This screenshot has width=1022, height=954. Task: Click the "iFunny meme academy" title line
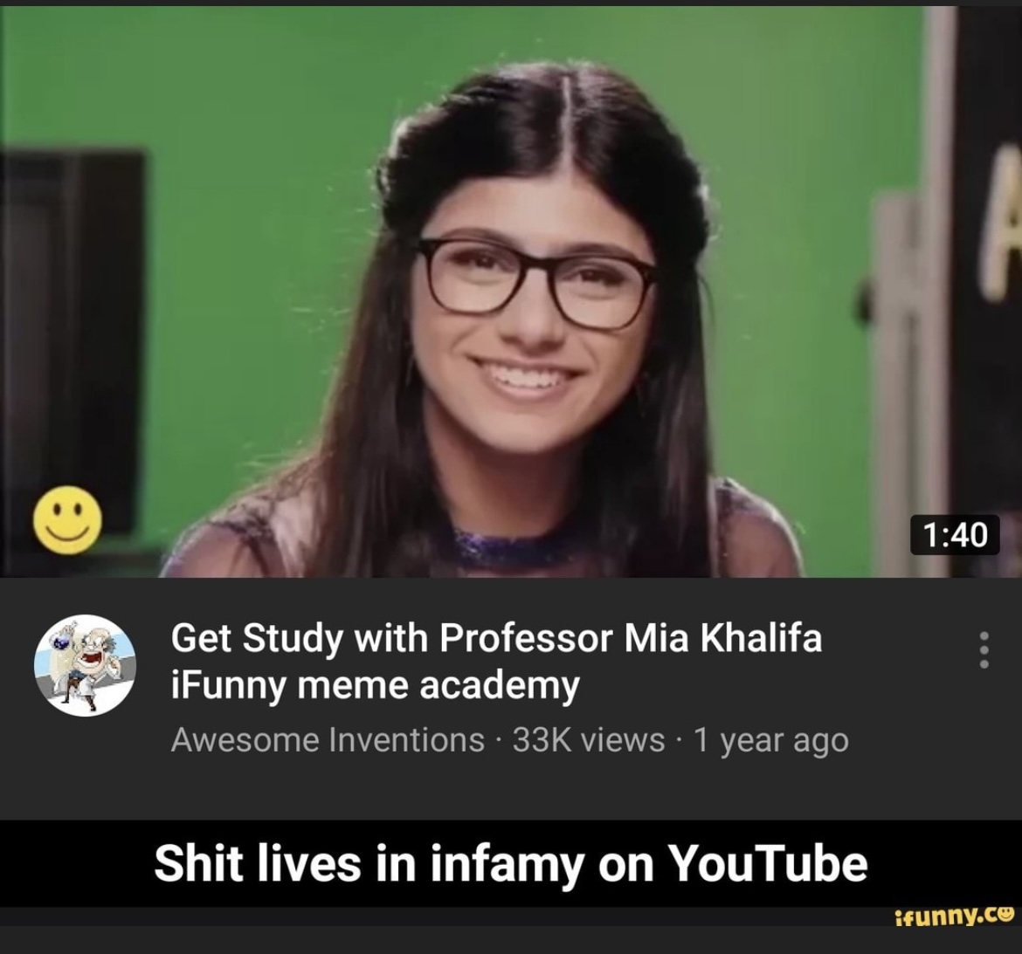pyautogui.click(x=375, y=686)
